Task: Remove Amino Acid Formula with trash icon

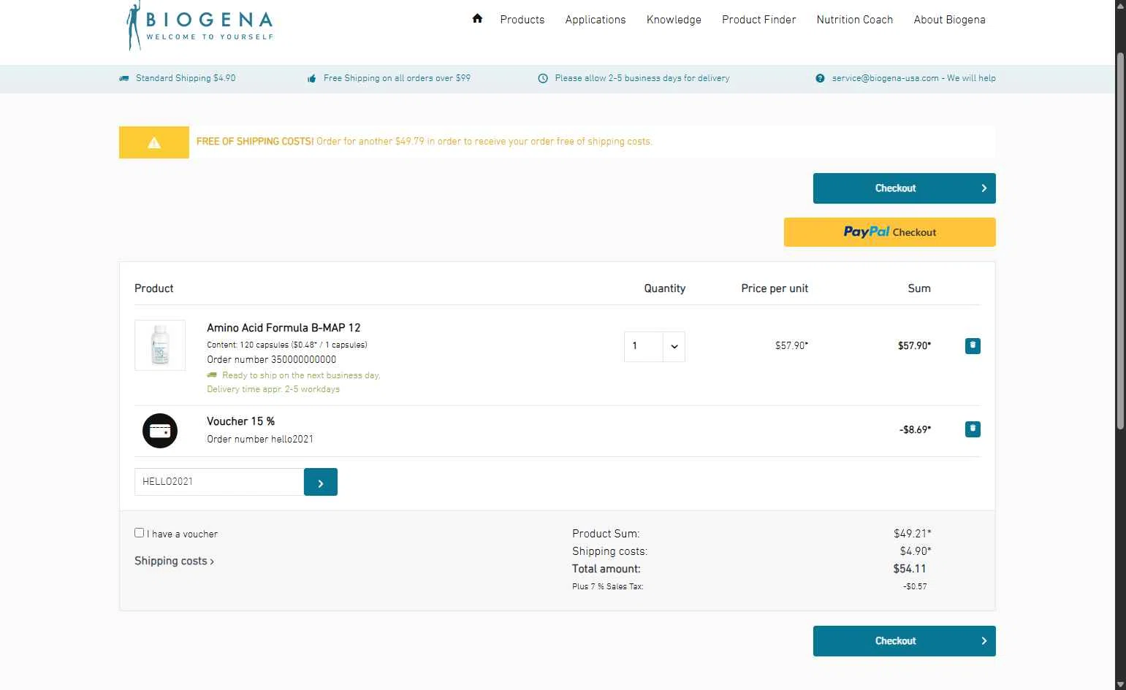Action: coord(973,345)
